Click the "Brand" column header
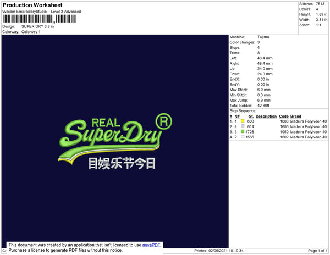330x255 pixels. (296, 117)
